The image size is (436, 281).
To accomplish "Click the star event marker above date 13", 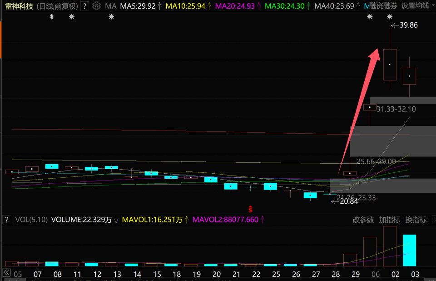I will 111,17.
